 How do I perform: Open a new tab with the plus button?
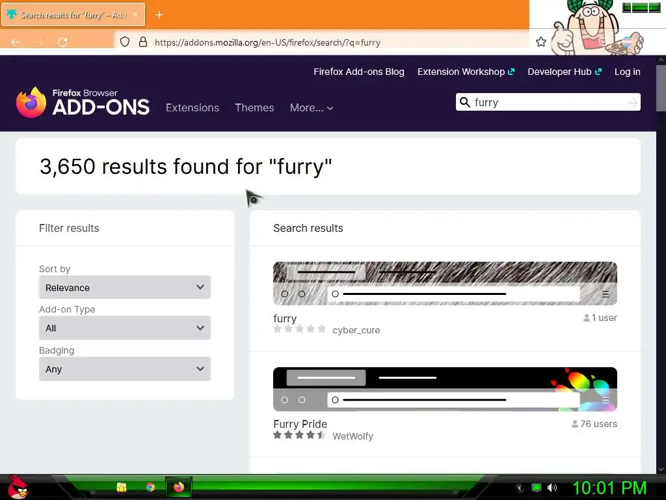point(159,15)
